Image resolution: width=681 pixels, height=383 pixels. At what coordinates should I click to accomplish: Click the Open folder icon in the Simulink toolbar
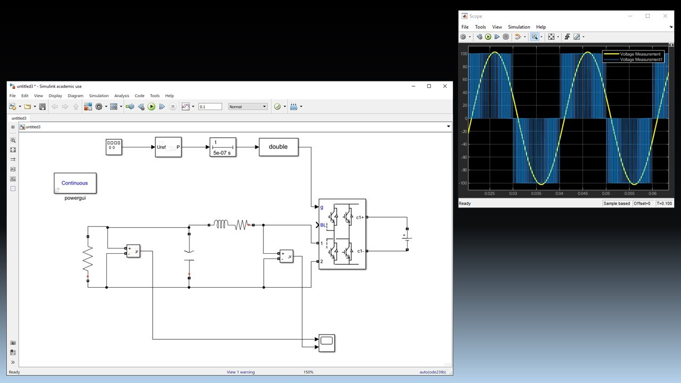27,106
